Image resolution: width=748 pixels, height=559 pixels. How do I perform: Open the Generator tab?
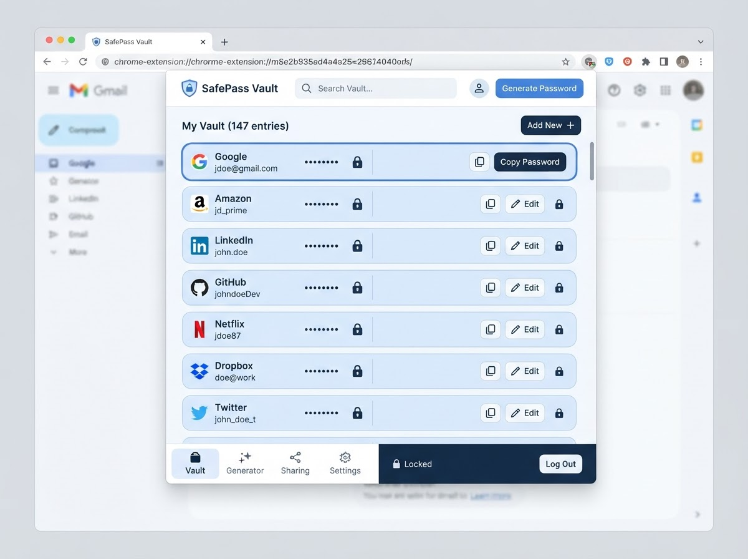[x=245, y=464]
